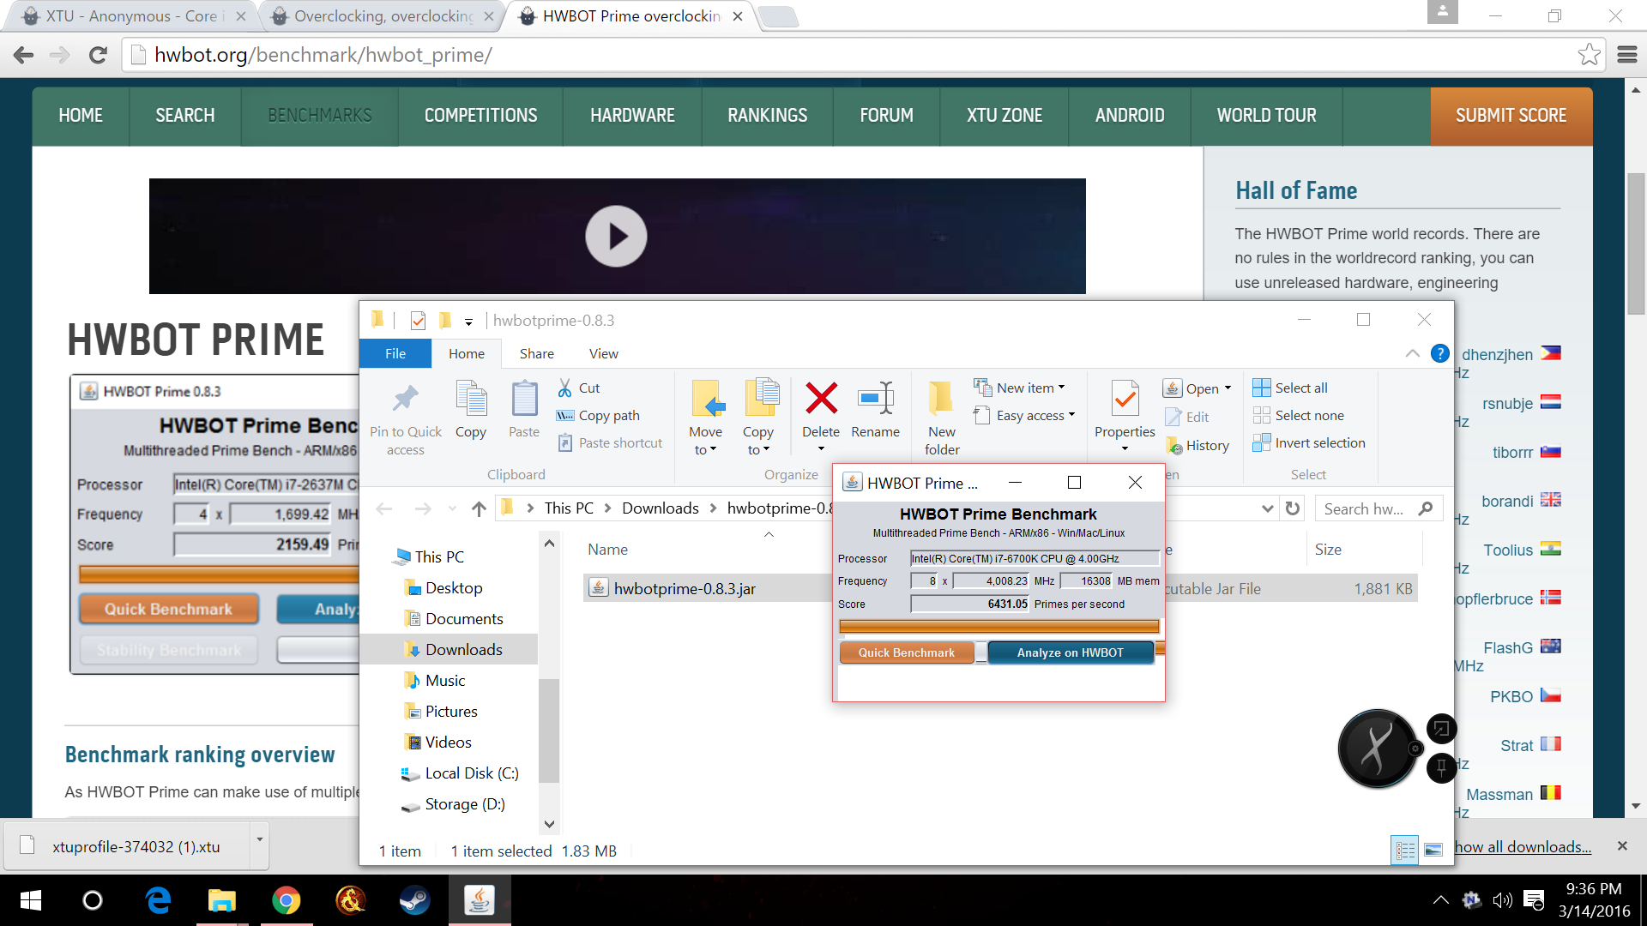1647x926 pixels.
Task: Click Edit in the Open group
Action: pos(1187,418)
